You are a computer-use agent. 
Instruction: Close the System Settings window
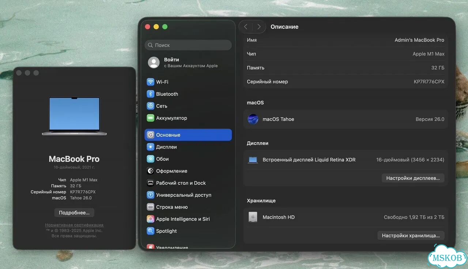pyautogui.click(x=148, y=27)
